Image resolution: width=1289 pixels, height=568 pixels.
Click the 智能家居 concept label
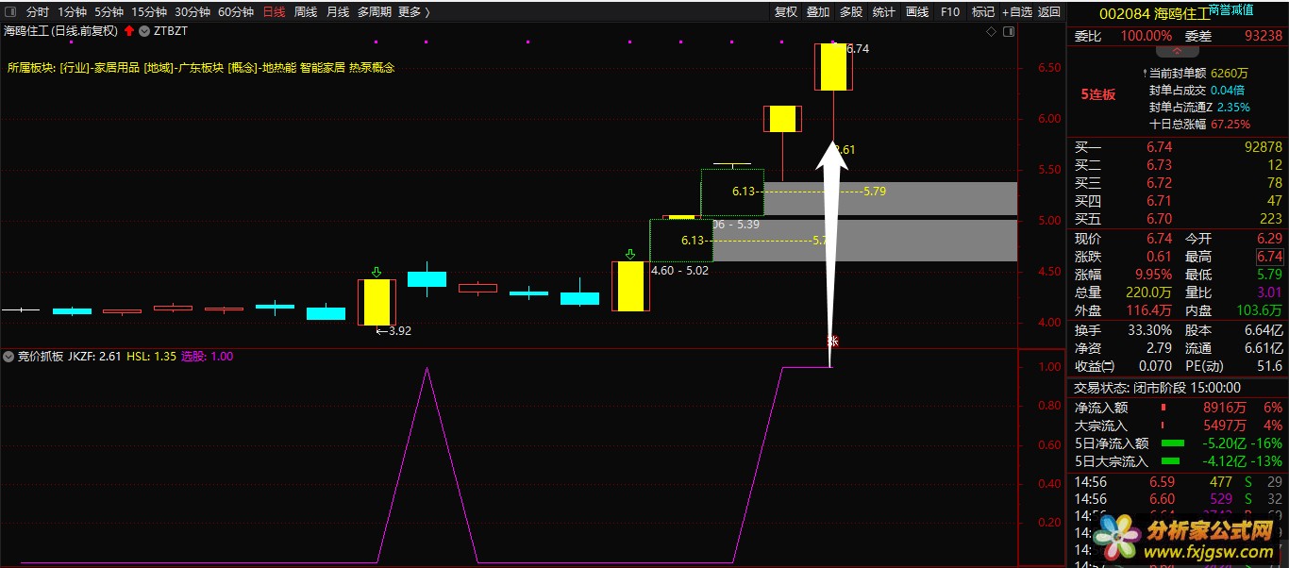[323, 68]
